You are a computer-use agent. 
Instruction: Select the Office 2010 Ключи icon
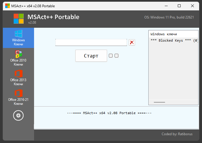[x=18, y=58]
